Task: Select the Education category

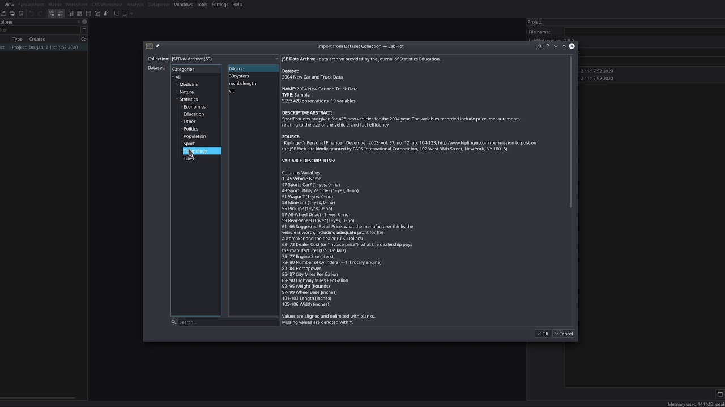Action: (x=193, y=114)
